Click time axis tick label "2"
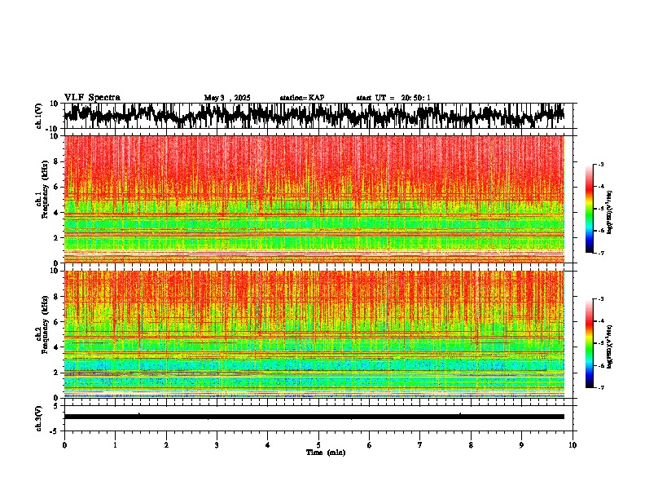Screen dimensions: 645x499 click(x=166, y=445)
